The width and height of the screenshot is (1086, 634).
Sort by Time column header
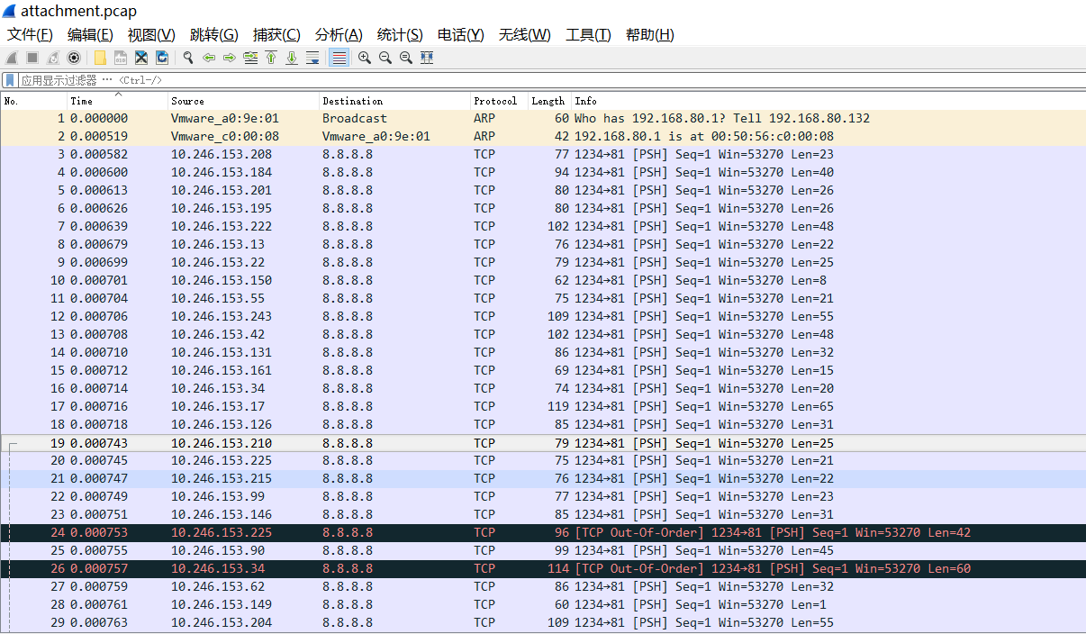coord(82,101)
